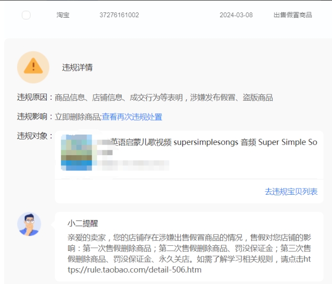Click the 违规详情 heading

tap(77, 67)
